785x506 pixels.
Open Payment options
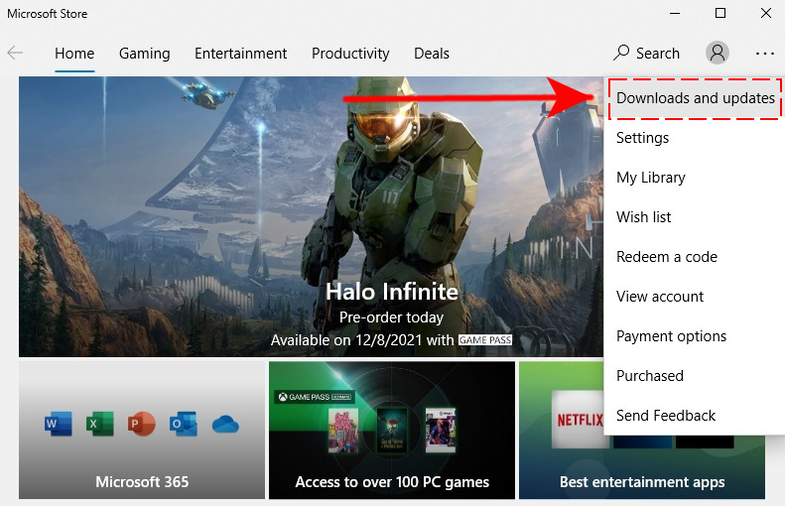[695, 335]
